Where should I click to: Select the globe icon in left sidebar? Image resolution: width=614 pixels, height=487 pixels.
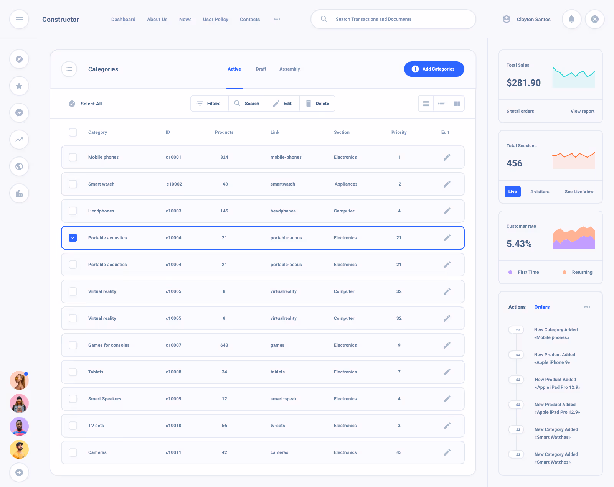click(x=19, y=166)
